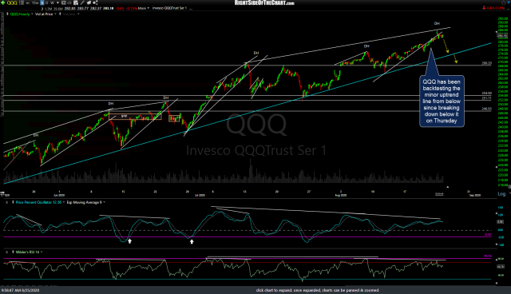Click the 'click chart to expand' caption
This screenshot has height=294, width=511.
click(x=317, y=290)
